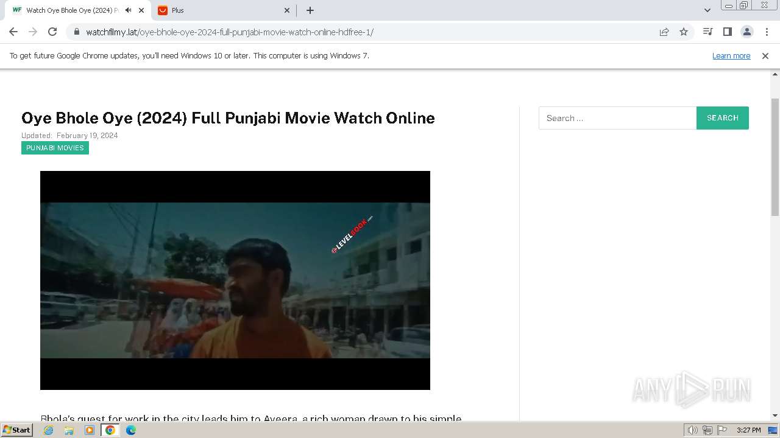Click the Search text field

click(x=617, y=118)
